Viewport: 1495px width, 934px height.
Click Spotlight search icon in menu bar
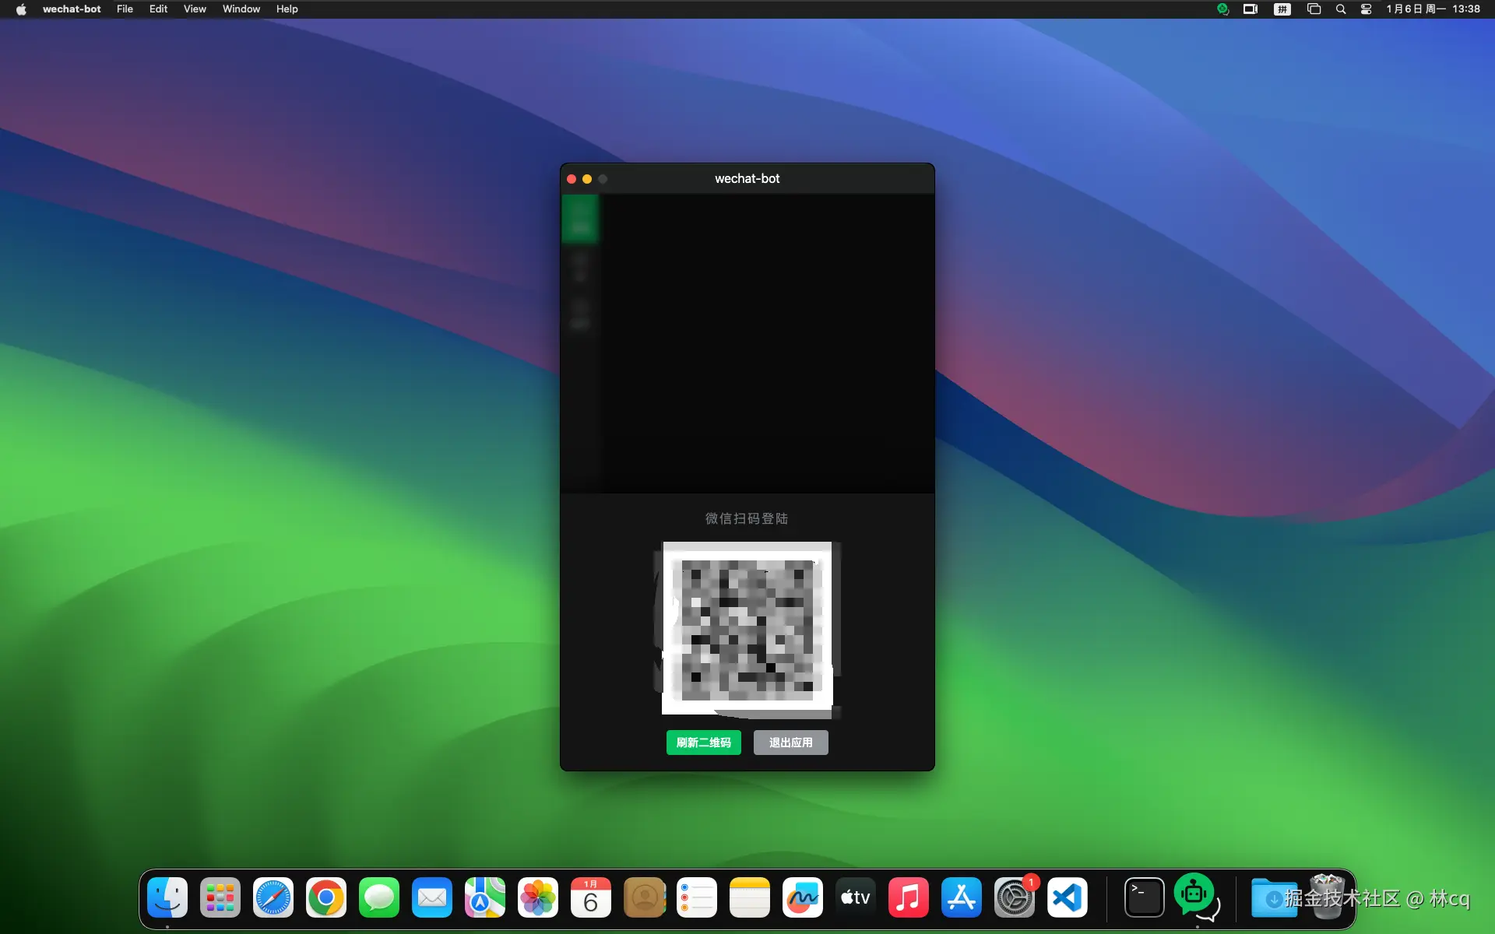coord(1340,9)
